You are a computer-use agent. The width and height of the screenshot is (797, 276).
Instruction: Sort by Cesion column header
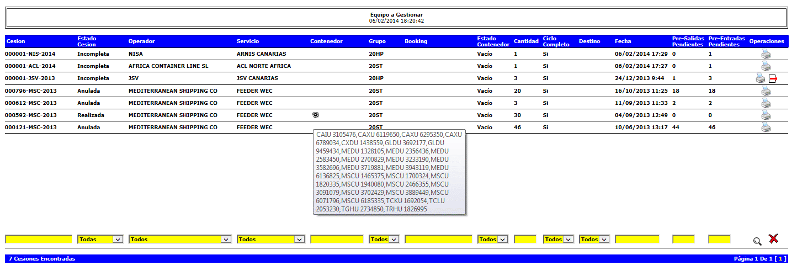click(15, 41)
